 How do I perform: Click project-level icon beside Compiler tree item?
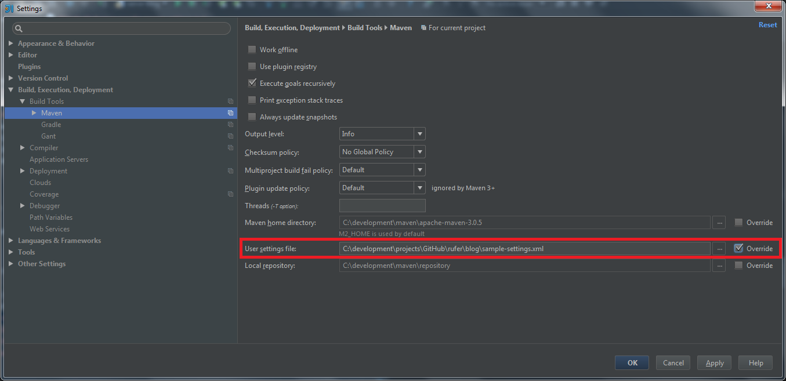pyautogui.click(x=230, y=148)
